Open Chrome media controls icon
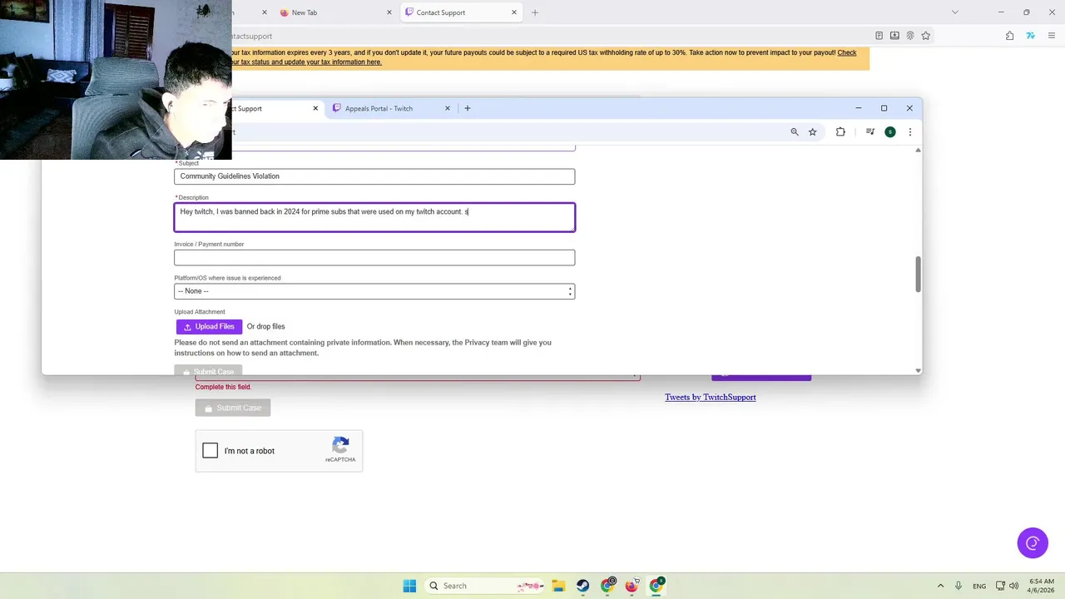Screen dimensions: 1065x599 pyautogui.click(x=870, y=131)
